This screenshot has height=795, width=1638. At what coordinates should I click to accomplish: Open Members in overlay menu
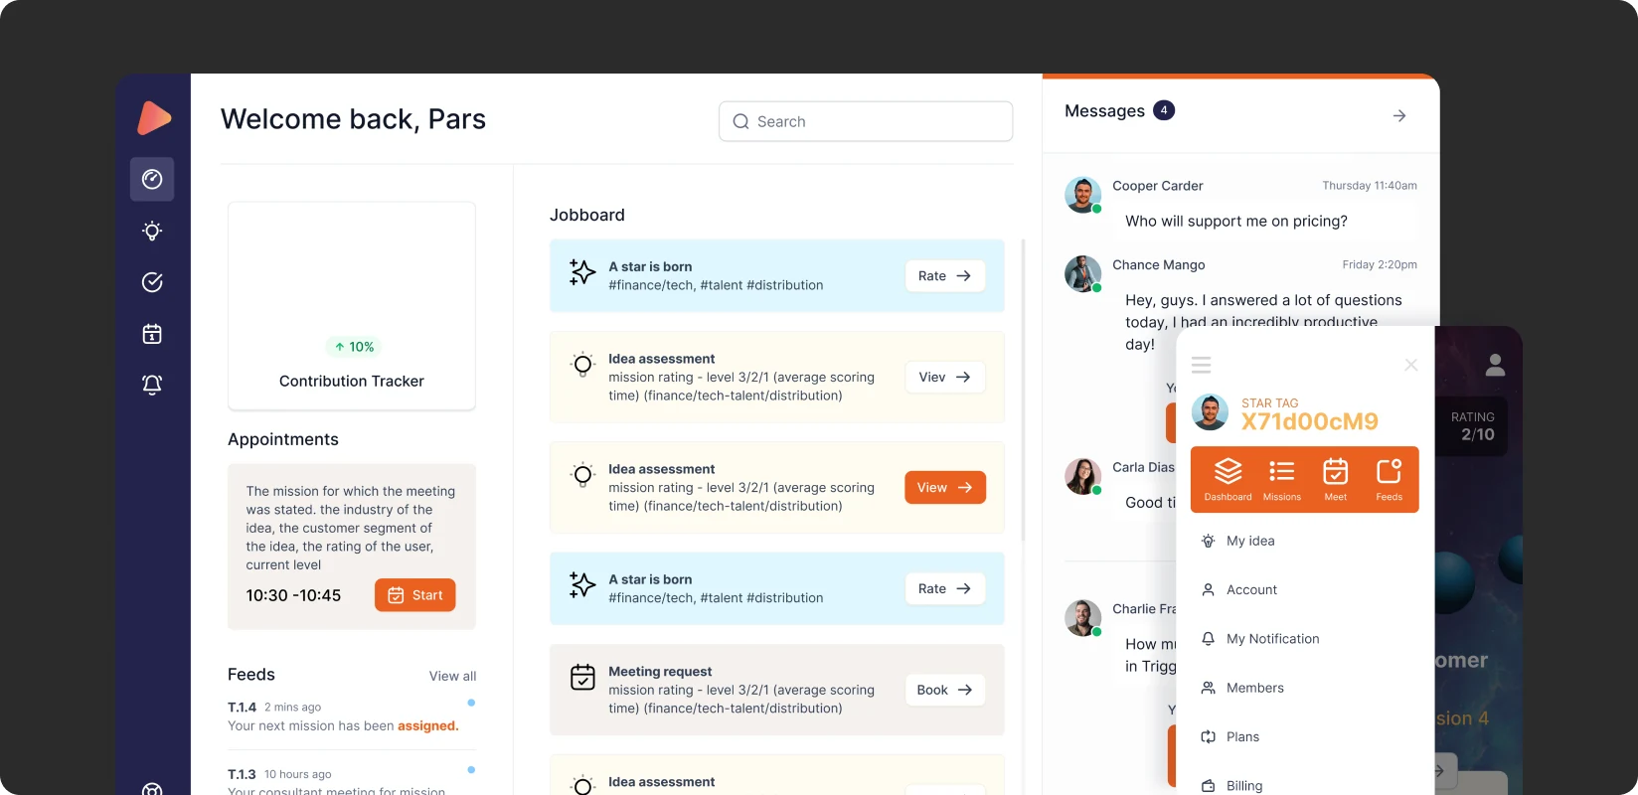click(1242, 688)
